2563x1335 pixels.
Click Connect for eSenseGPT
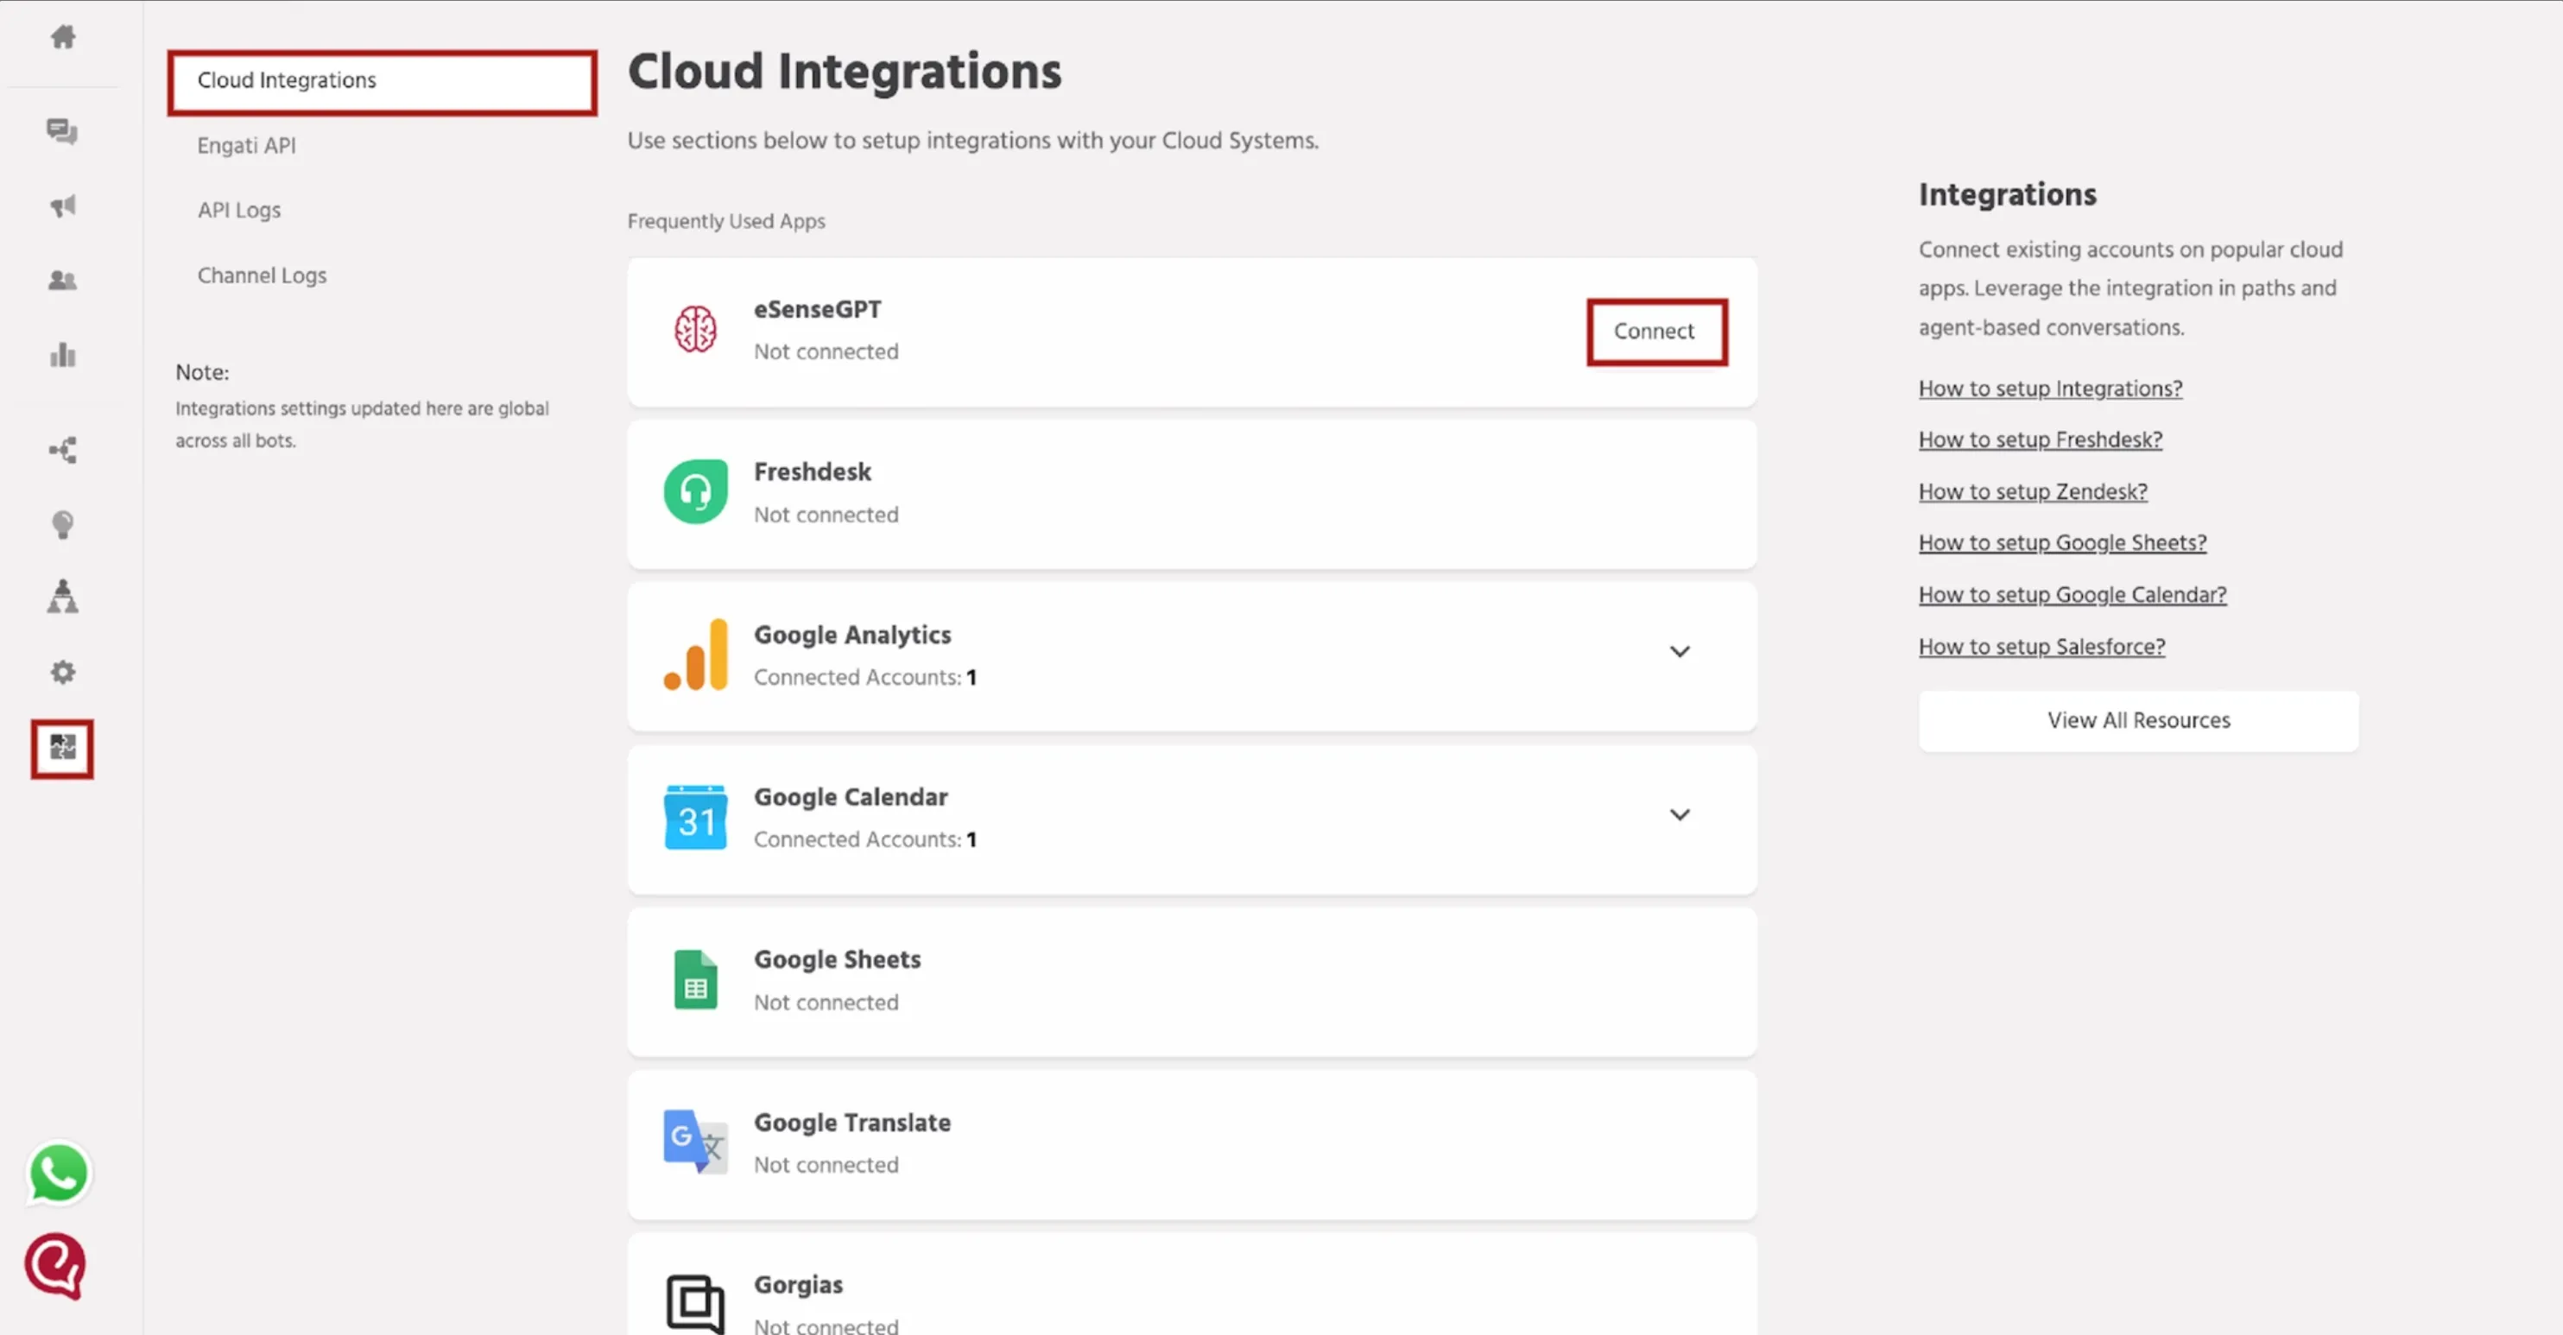pyautogui.click(x=1656, y=332)
